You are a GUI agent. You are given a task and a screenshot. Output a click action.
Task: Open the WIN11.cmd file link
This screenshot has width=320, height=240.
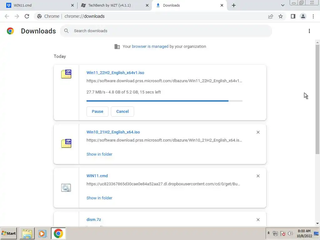(97, 176)
